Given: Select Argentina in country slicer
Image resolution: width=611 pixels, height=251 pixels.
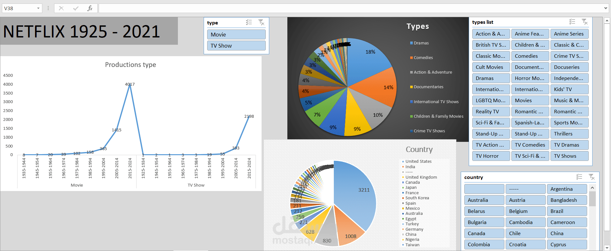Looking at the screenshot, I should tap(567, 189).
